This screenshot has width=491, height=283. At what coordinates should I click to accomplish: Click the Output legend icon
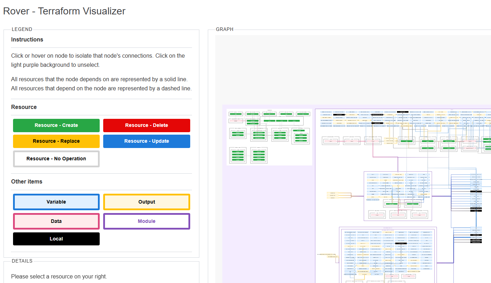point(147,202)
